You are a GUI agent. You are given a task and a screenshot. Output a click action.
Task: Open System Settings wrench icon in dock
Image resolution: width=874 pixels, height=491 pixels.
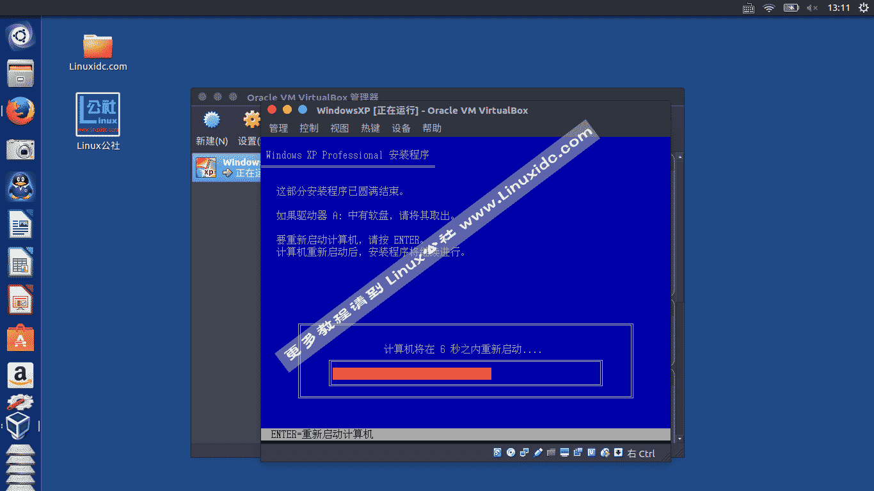pyautogui.click(x=20, y=403)
